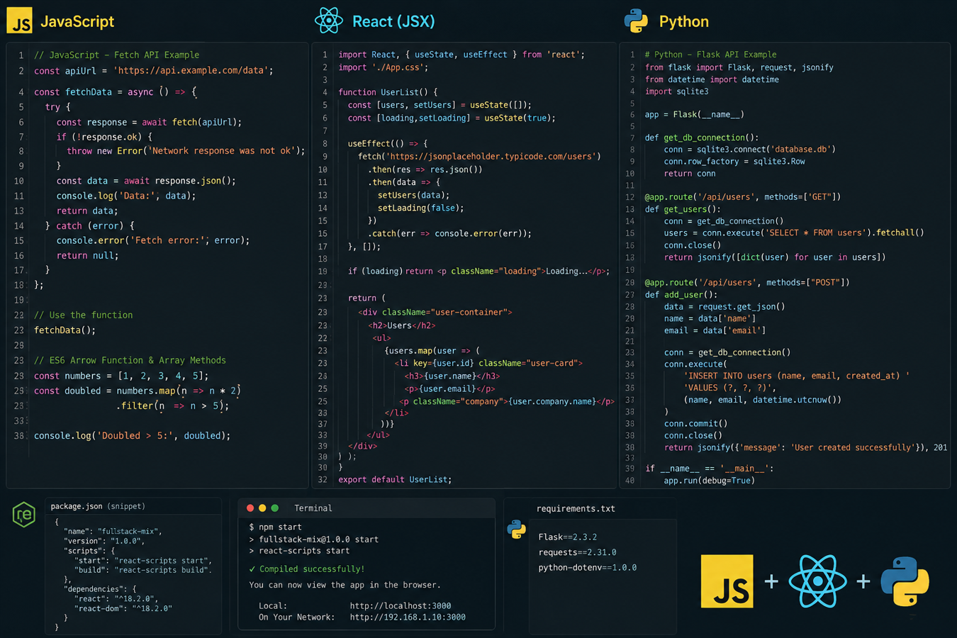Image resolution: width=957 pixels, height=638 pixels.
Task: Click the React (JSX) heading text
Action: pos(393,21)
